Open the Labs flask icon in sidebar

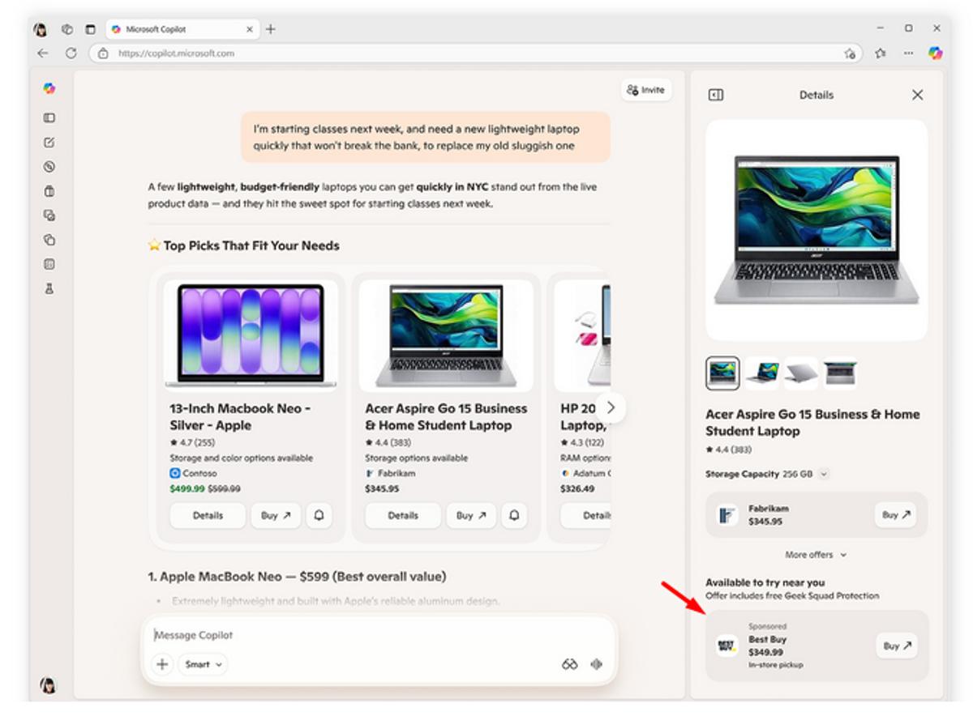point(49,288)
